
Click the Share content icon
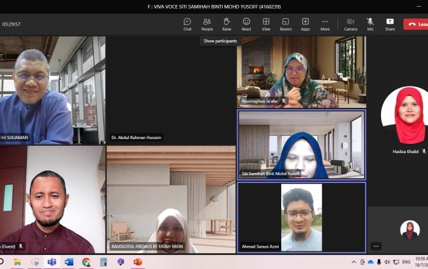click(x=389, y=24)
